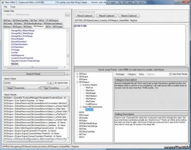Select BIOEditorUserSettings in Quick Jump tree

[88, 126]
